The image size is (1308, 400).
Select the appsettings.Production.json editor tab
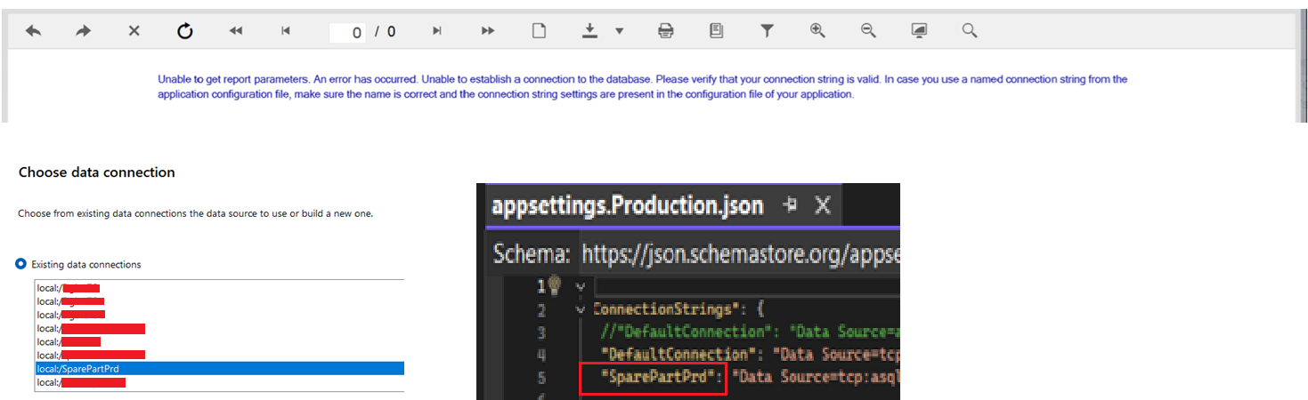[628, 206]
